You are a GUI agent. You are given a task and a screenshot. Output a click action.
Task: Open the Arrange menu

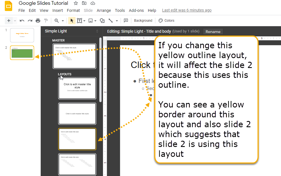pos(104,10)
